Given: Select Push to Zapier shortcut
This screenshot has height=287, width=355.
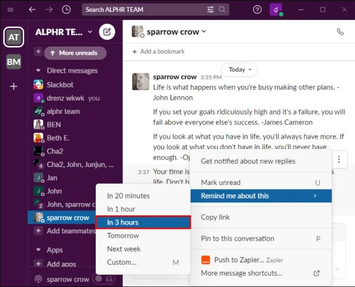Looking at the screenshot, I should click(261, 260).
